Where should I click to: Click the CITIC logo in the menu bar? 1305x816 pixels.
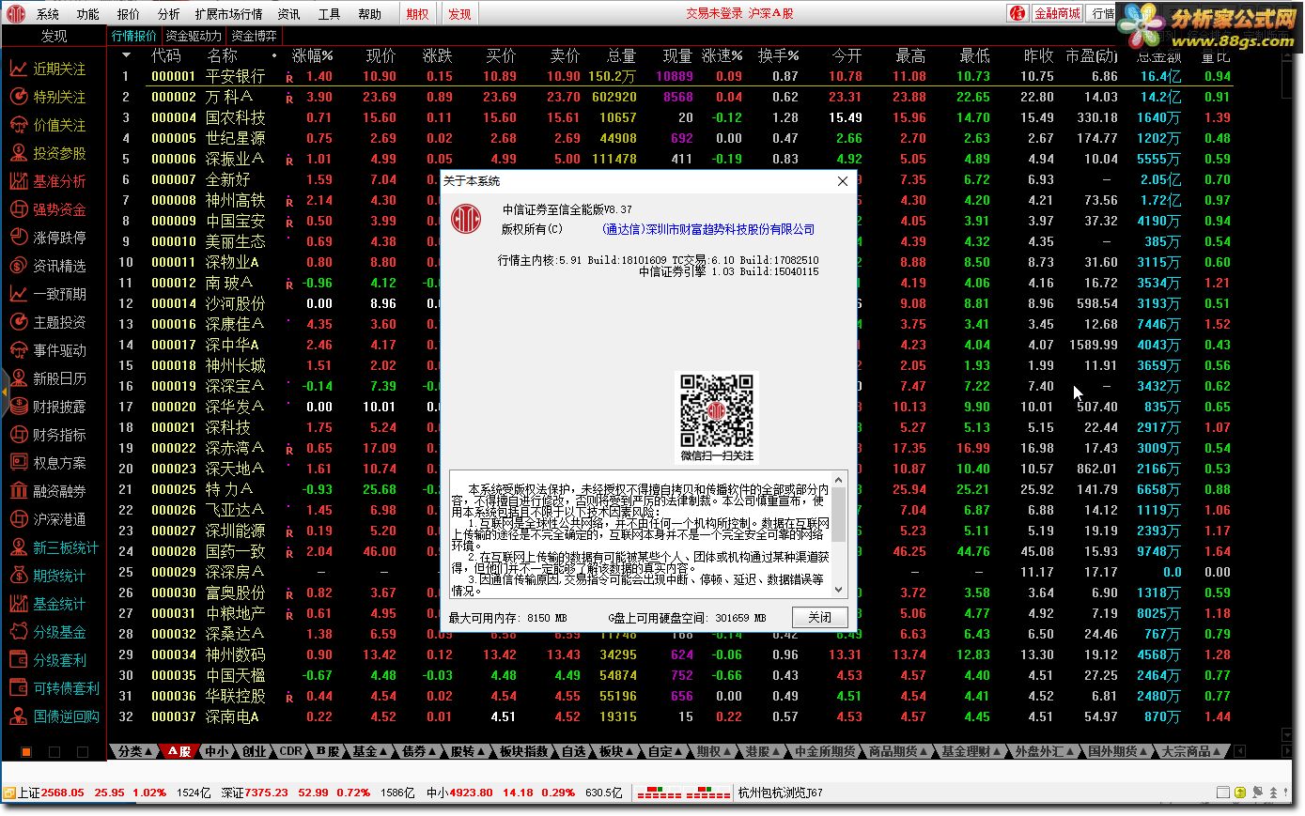coord(15,13)
